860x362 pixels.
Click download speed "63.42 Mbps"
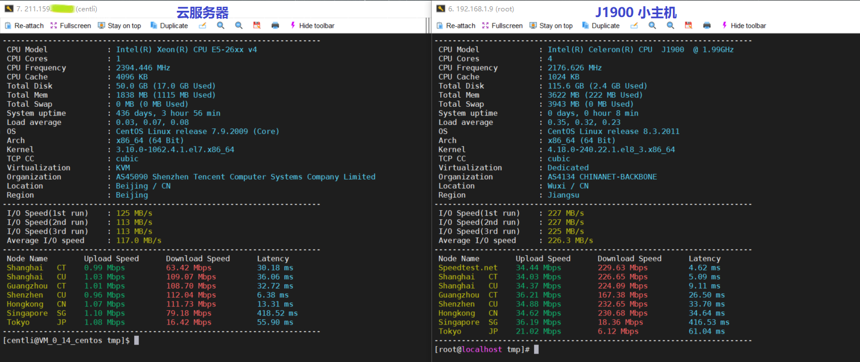pyautogui.click(x=189, y=268)
